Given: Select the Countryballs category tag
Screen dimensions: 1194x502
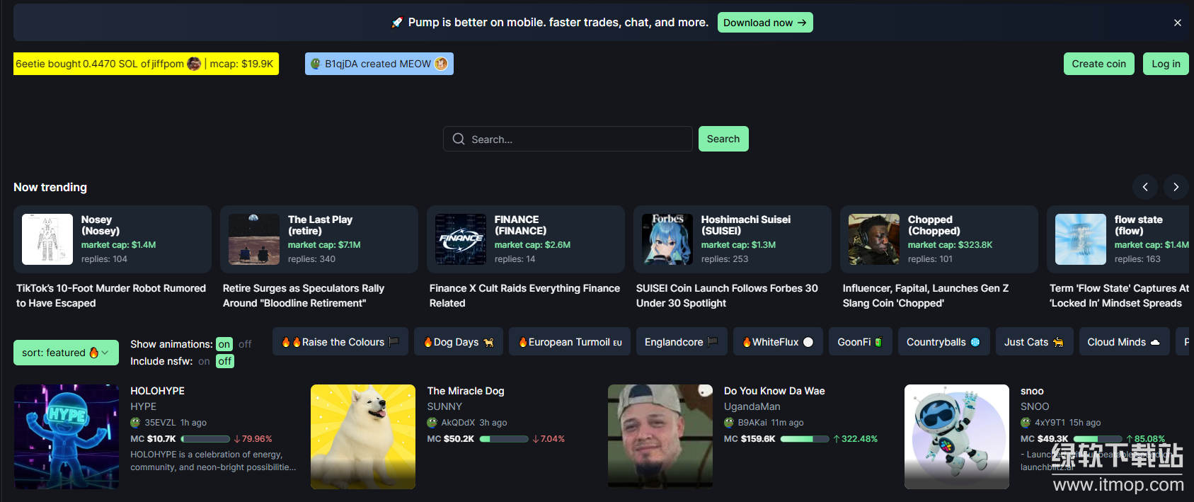Looking at the screenshot, I should point(943,342).
